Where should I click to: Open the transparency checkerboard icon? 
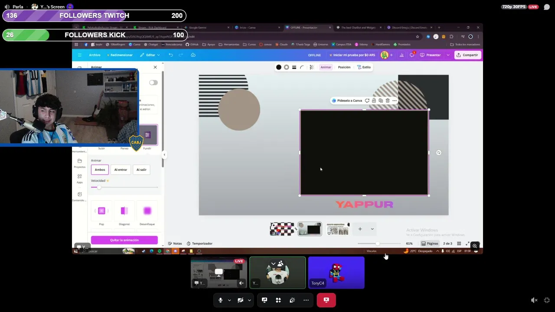click(x=311, y=67)
